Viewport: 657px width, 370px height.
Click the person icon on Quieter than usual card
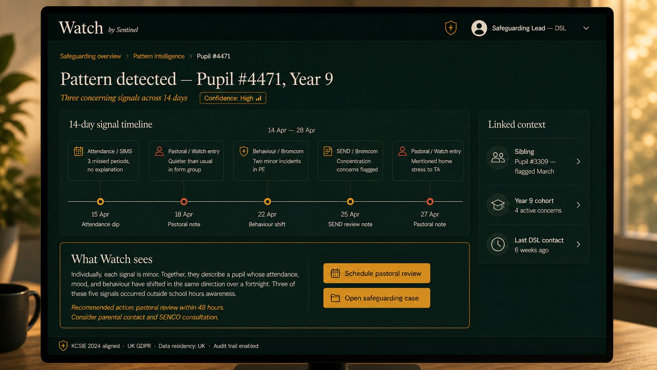point(160,151)
